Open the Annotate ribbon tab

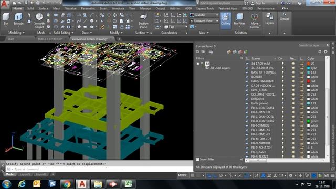pyautogui.click(x=118, y=8)
